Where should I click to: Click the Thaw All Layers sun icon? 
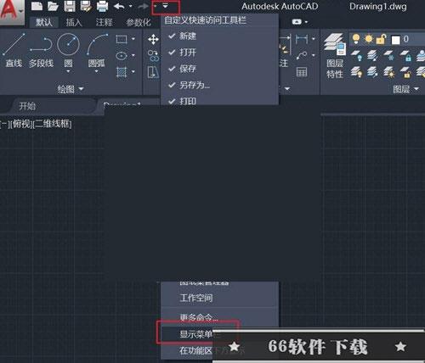(389, 72)
